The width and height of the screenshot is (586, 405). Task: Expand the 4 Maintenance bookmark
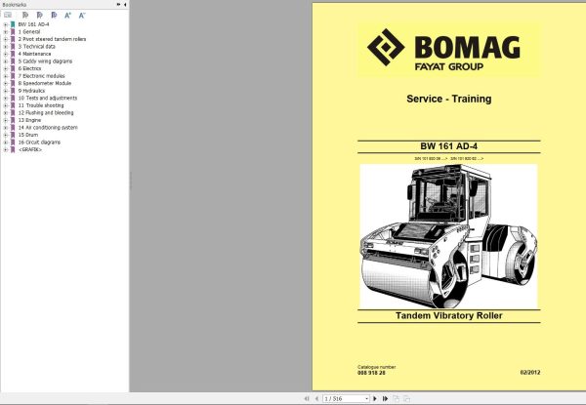6,54
